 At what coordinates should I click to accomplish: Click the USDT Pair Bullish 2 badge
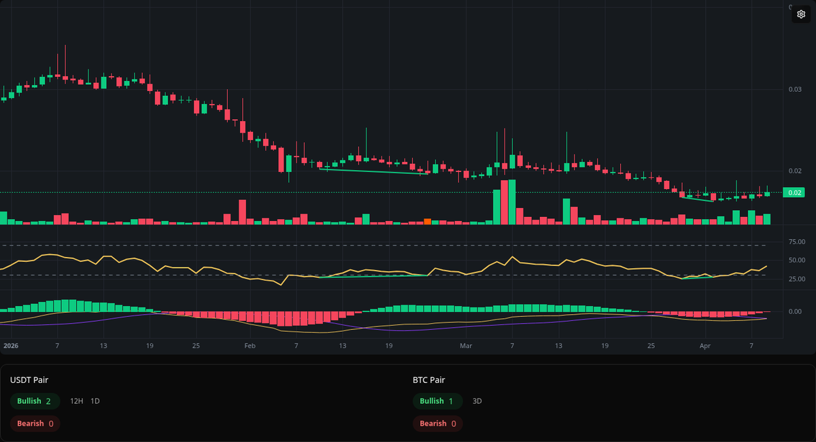pyautogui.click(x=35, y=401)
